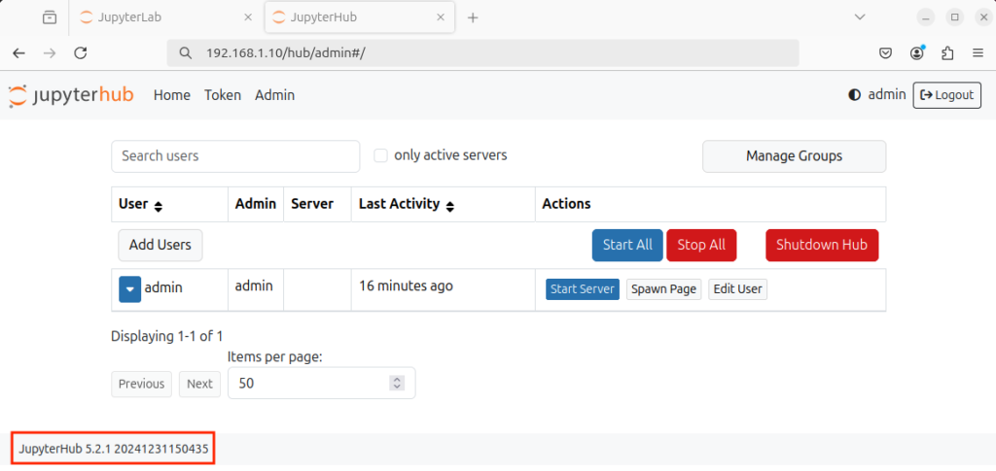
Task: Click the Pocket save icon in toolbar
Action: (x=886, y=53)
